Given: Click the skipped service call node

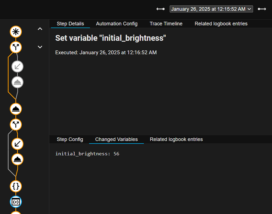Looking at the screenshot, I should [17, 82].
